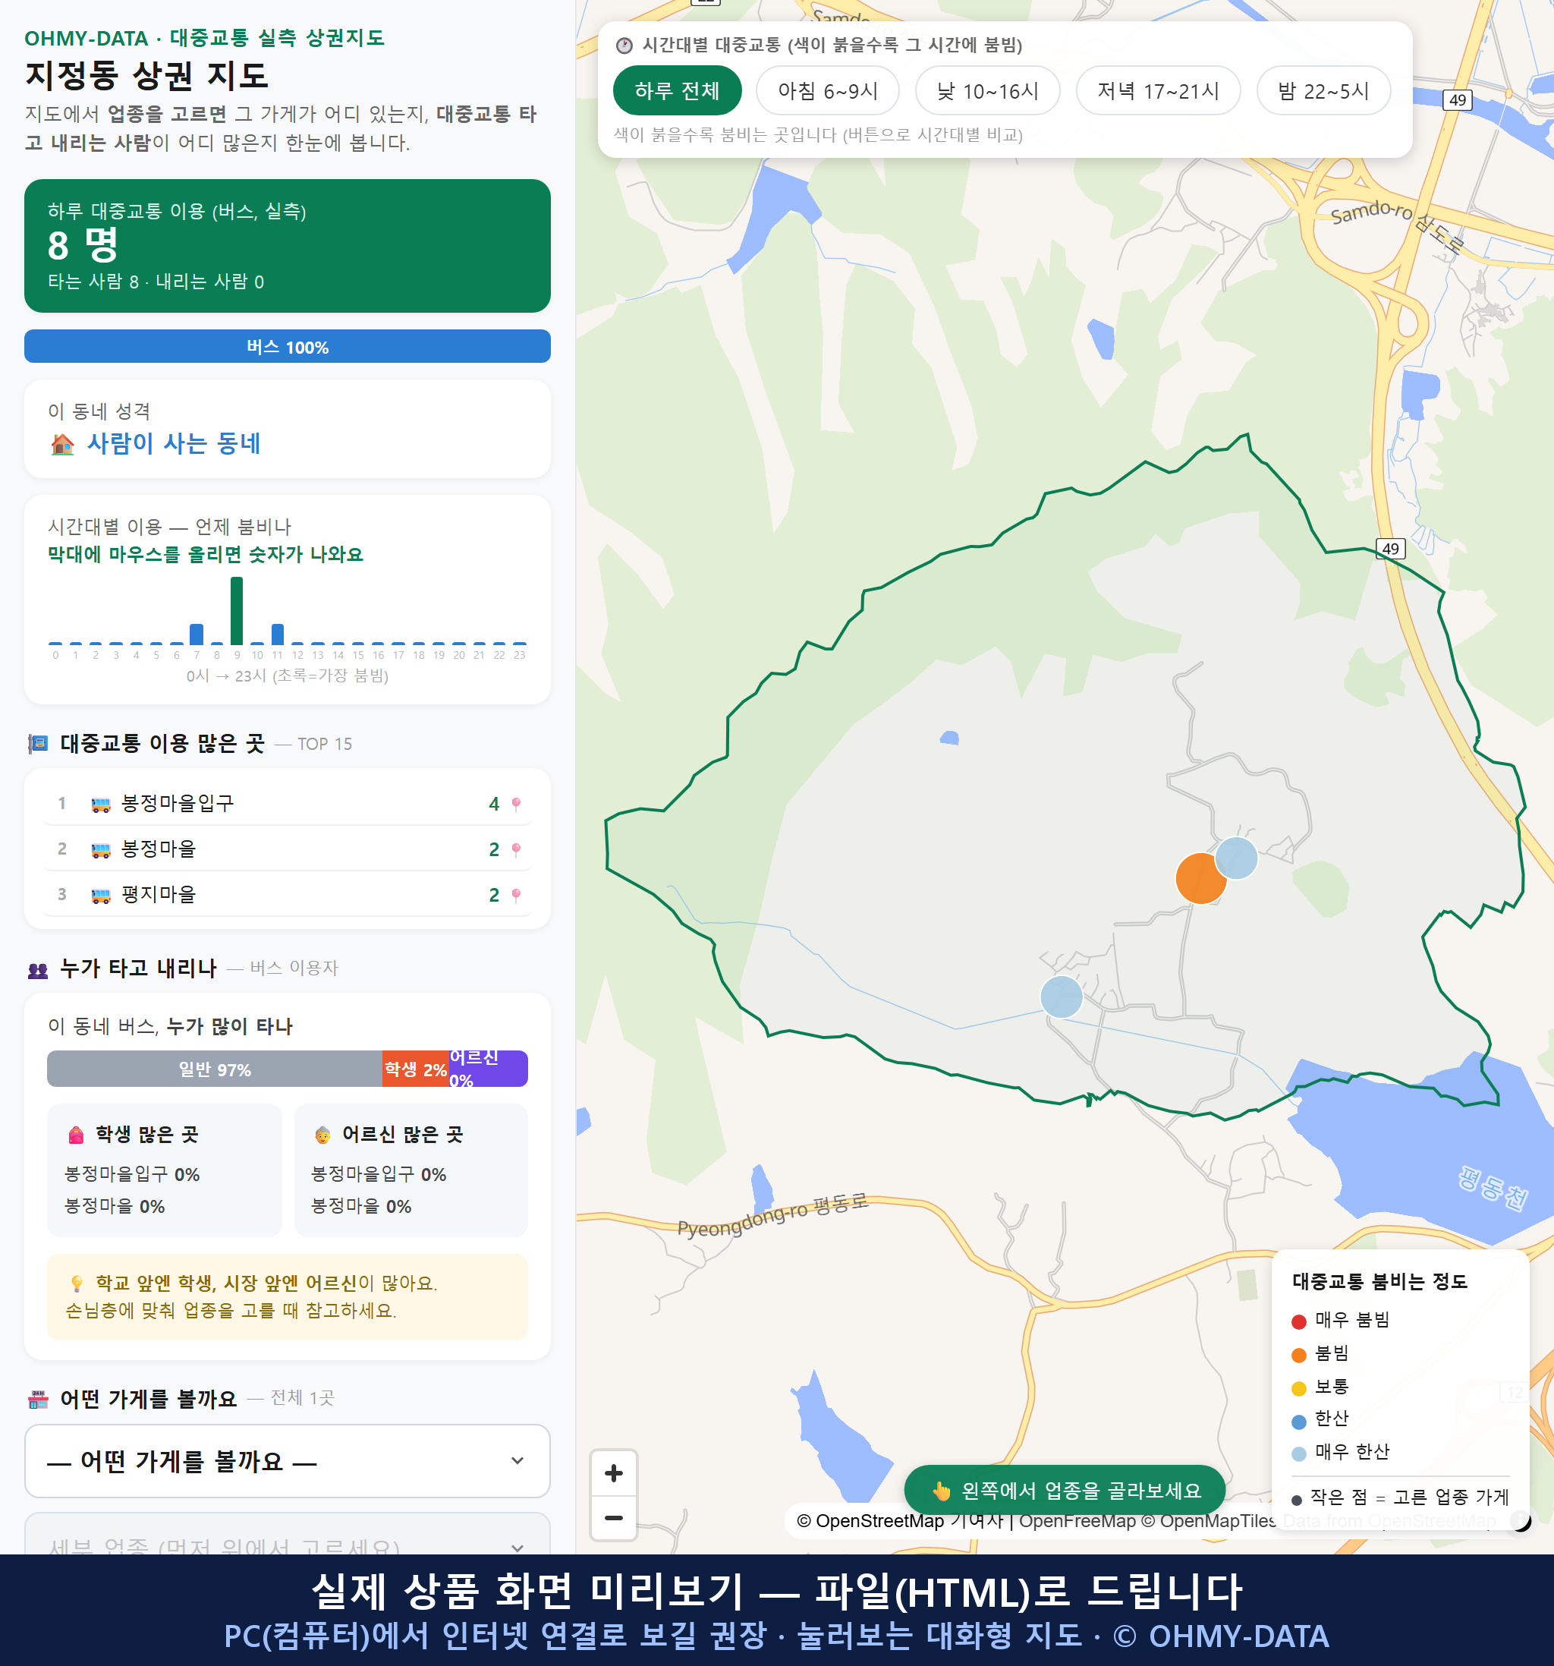Image resolution: width=1554 pixels, height=1666 pixels.
Task: Click the 버스 100% blue bar
Action: (x=288, y=346)
